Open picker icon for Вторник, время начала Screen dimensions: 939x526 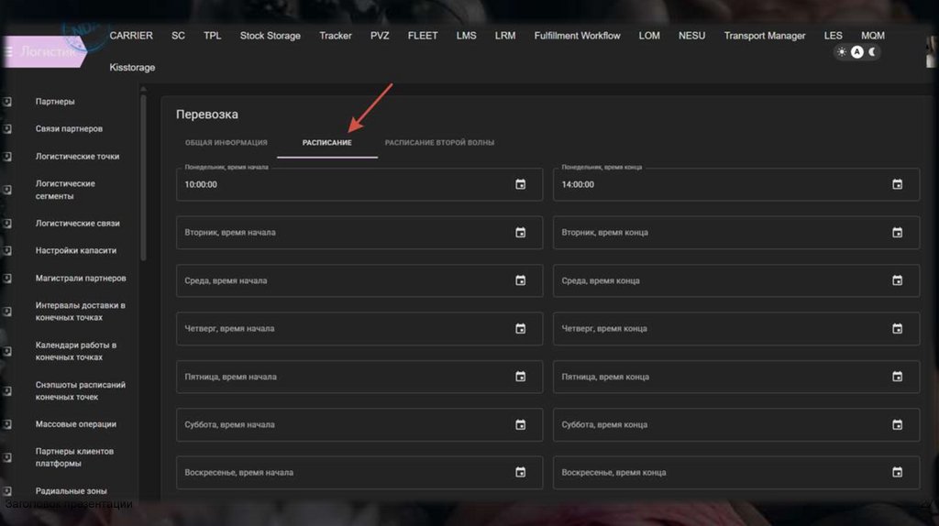pyautogui.click(x=520, y=233)
